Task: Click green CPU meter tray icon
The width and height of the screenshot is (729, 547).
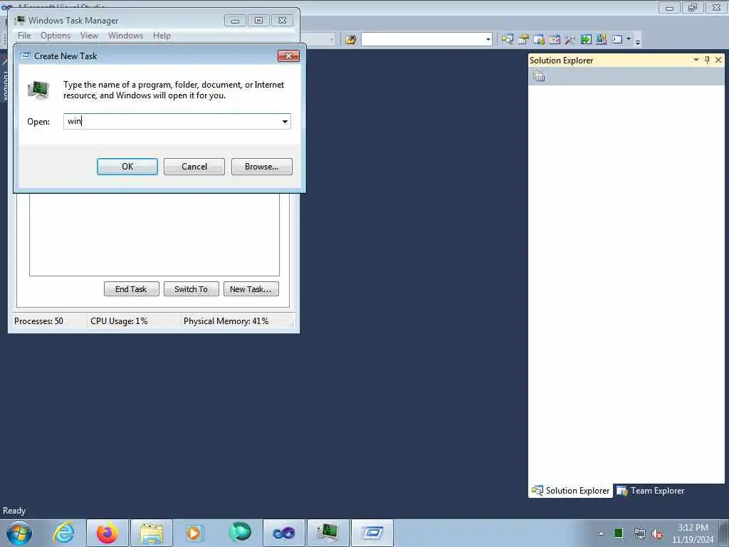Action: tap(619, 533)
